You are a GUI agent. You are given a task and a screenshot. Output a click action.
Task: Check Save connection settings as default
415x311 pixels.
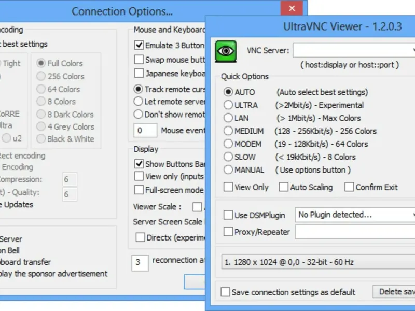(225, 292)
